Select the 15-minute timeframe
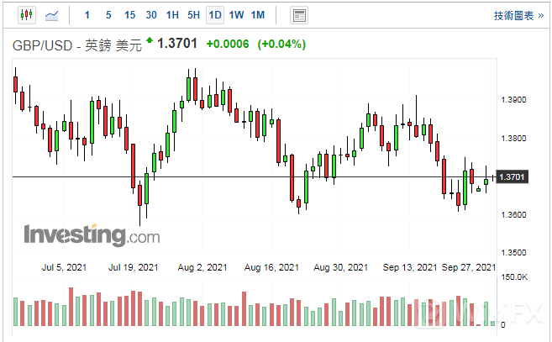The image size is (552, 342). pos(129,15)
